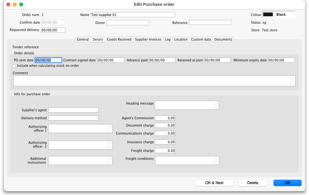Enable Include when calculating stock on order
The image size is (309, 195).
[x=14, y=66]
